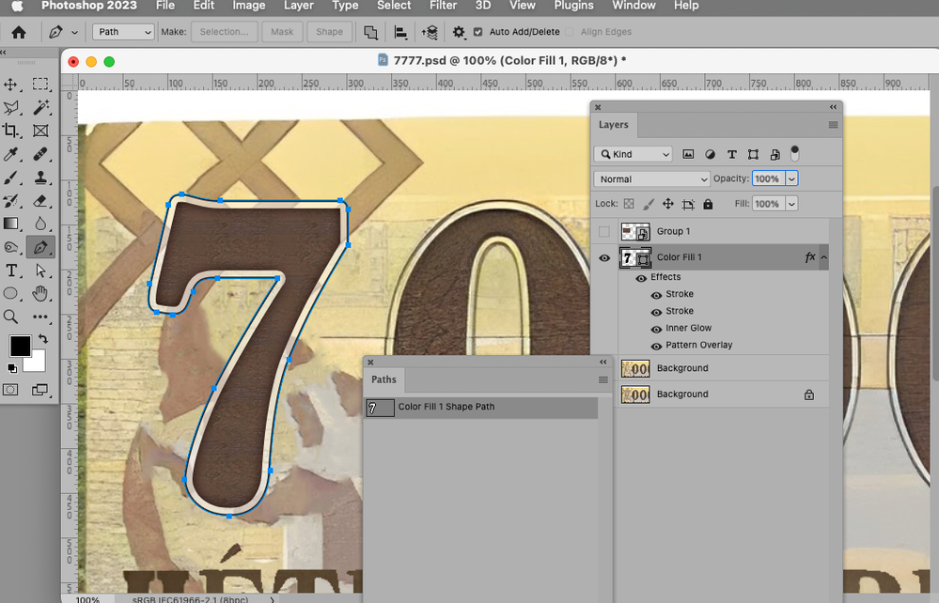Select the Move tool
Viewport: 939px width, 603px height.
tap(12, 84)
